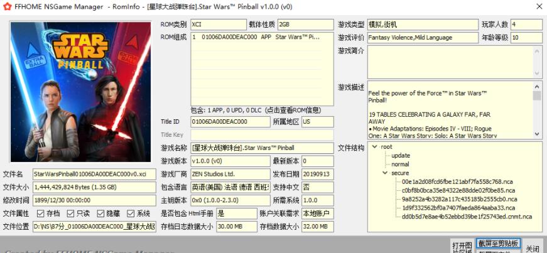
Task: Toggle the 系统 system checkbox
Action: 131,213
